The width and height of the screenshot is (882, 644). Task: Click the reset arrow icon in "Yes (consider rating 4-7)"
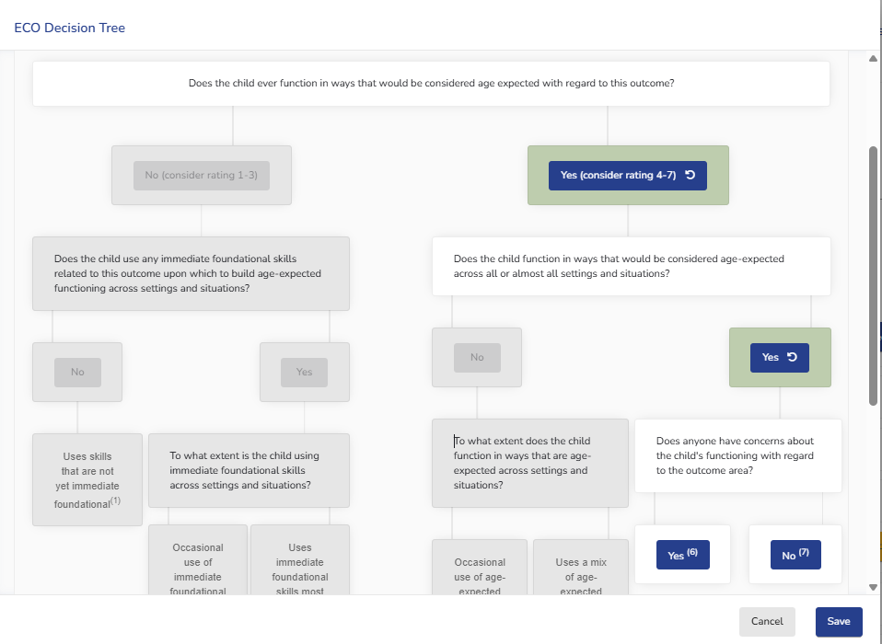(x=691, y=176)
